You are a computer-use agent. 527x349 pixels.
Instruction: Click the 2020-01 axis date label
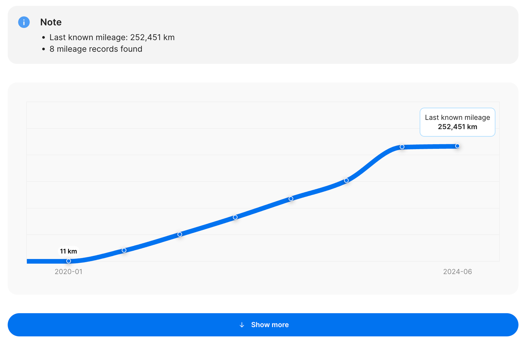click(x=68, y=271)
